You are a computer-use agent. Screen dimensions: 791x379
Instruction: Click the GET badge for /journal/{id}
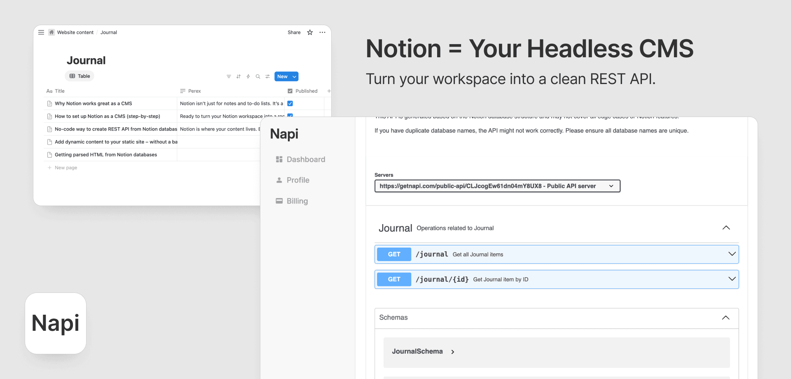tap(394, 279)
